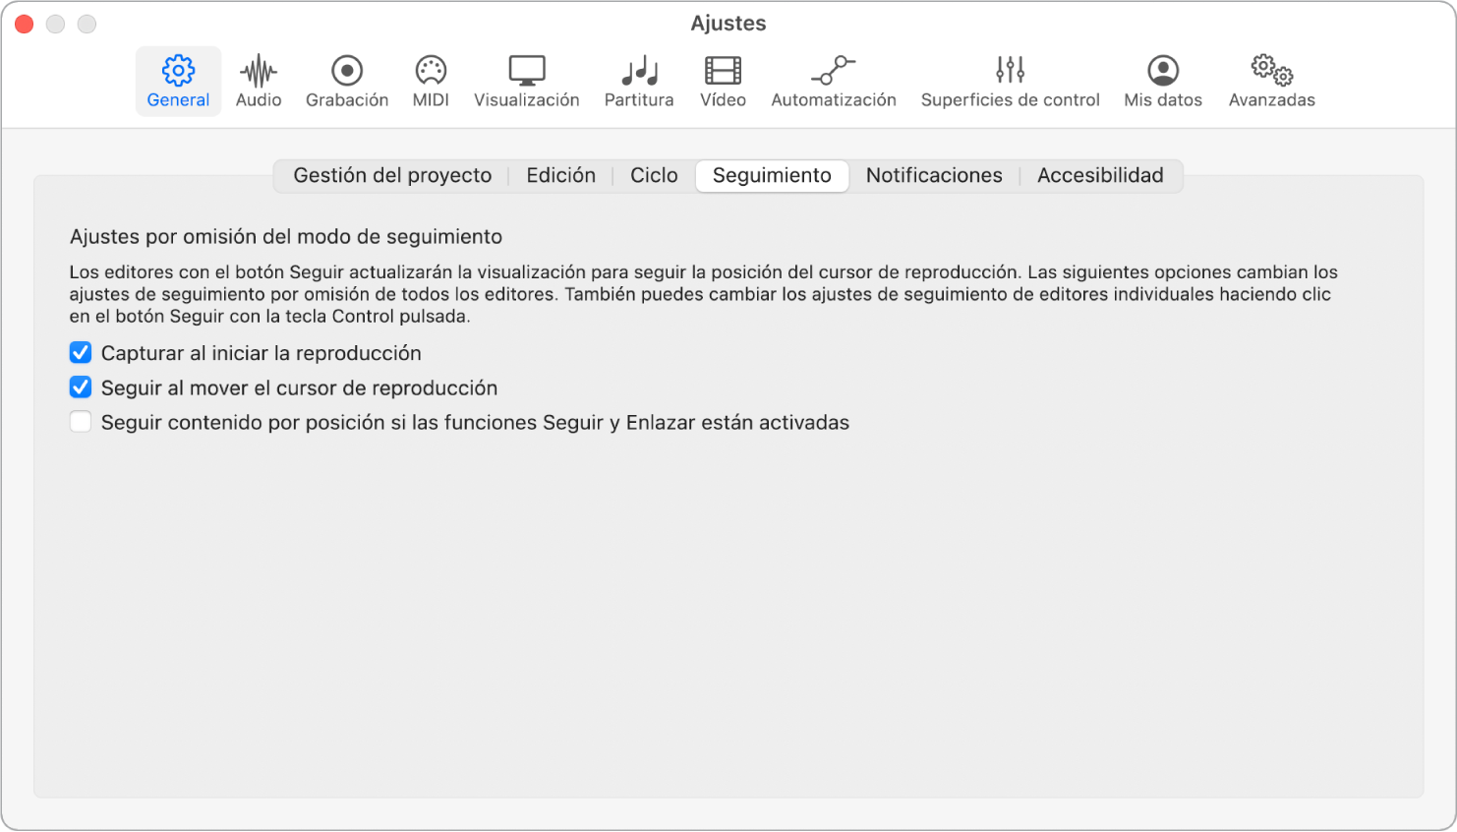Uncheck Seguir al mover el cursor de reproducción
Viewport: 1457px width, 832px height.
click(80, 386)
